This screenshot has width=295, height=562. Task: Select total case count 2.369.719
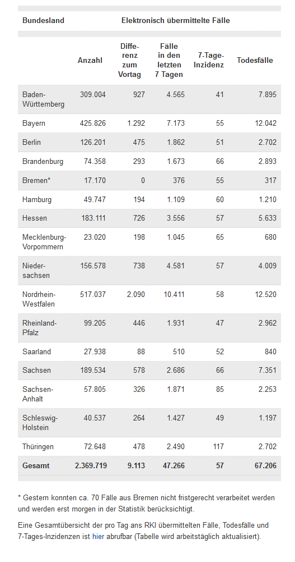pyautogui.click(x=91, y=465)
